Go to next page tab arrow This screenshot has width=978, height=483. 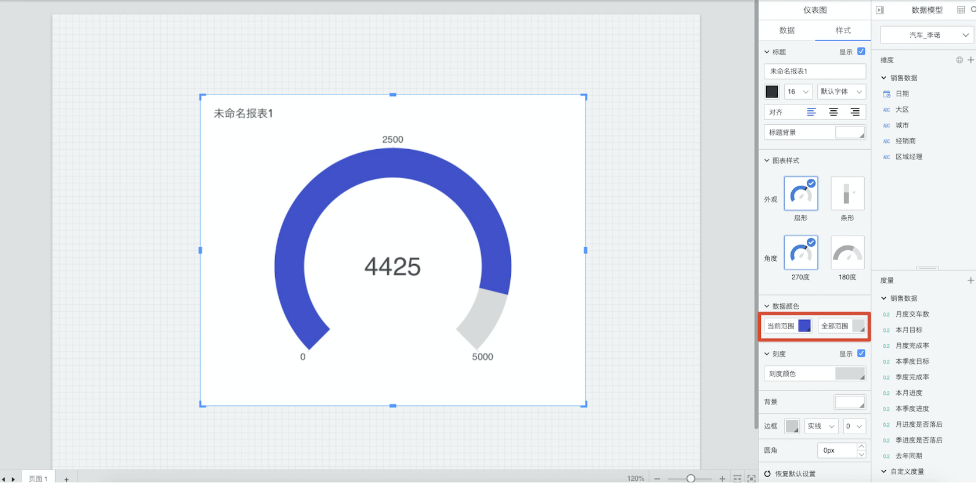(x=13, y=479)
